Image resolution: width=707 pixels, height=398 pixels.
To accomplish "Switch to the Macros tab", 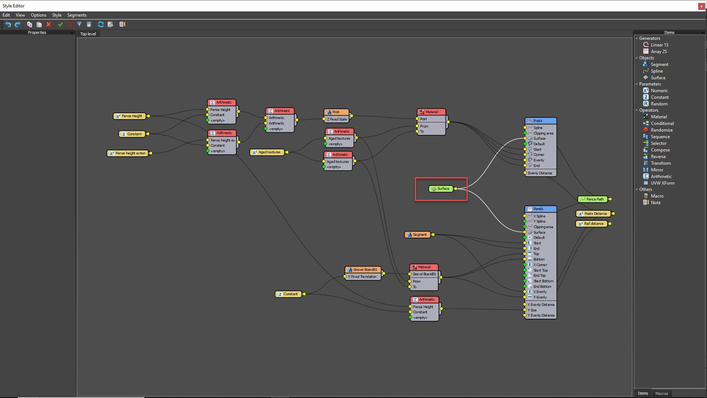I will [x=661, y=394].
